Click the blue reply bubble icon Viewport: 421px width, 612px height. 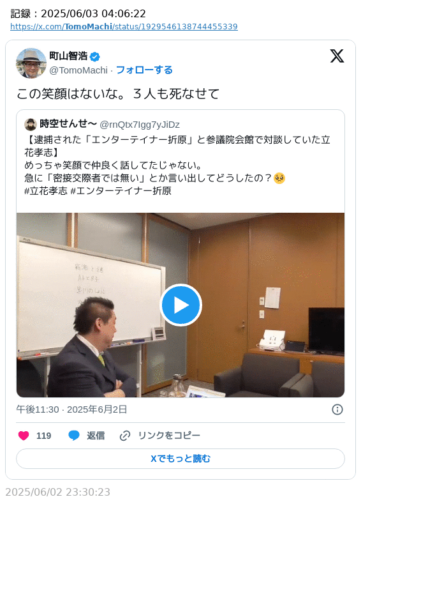click(74, 436)
